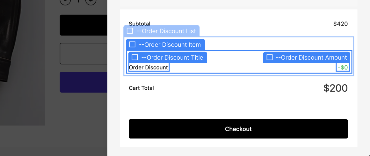Viewport: 370px width, 156px height.
Task: Click the minus quantity stepper button
Action: (65, 2)
